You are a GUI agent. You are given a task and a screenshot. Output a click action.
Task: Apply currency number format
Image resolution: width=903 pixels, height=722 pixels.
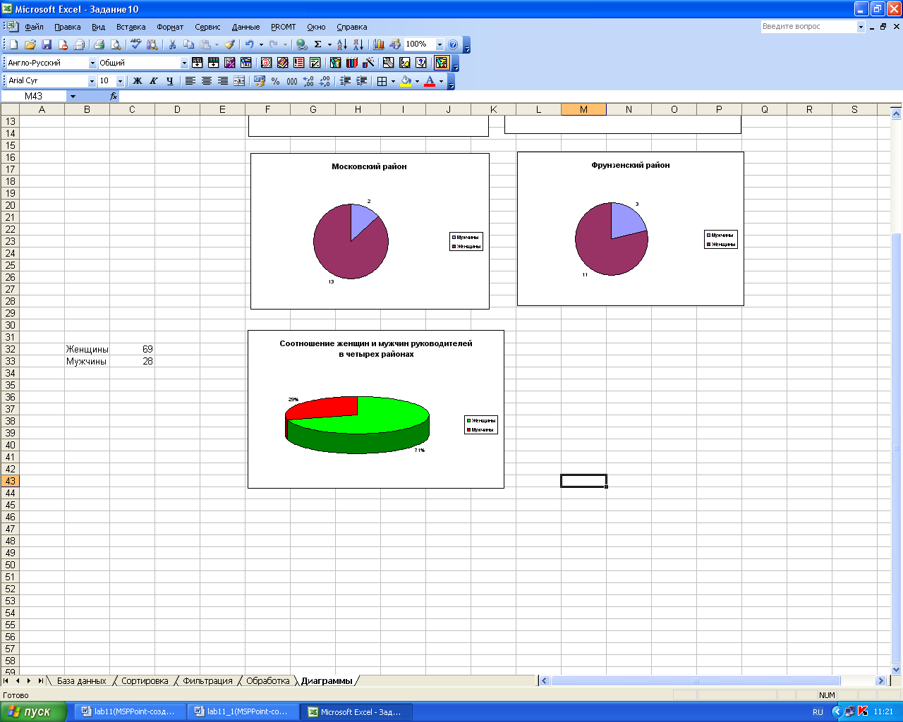[260, 81]
